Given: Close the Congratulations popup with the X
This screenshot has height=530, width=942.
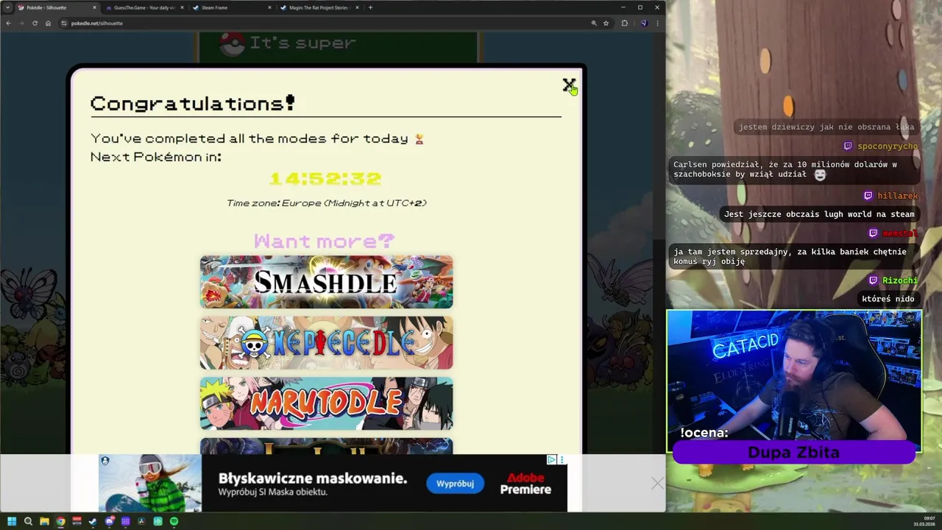Looking at the screenshot, I should (x=568, y=85).
